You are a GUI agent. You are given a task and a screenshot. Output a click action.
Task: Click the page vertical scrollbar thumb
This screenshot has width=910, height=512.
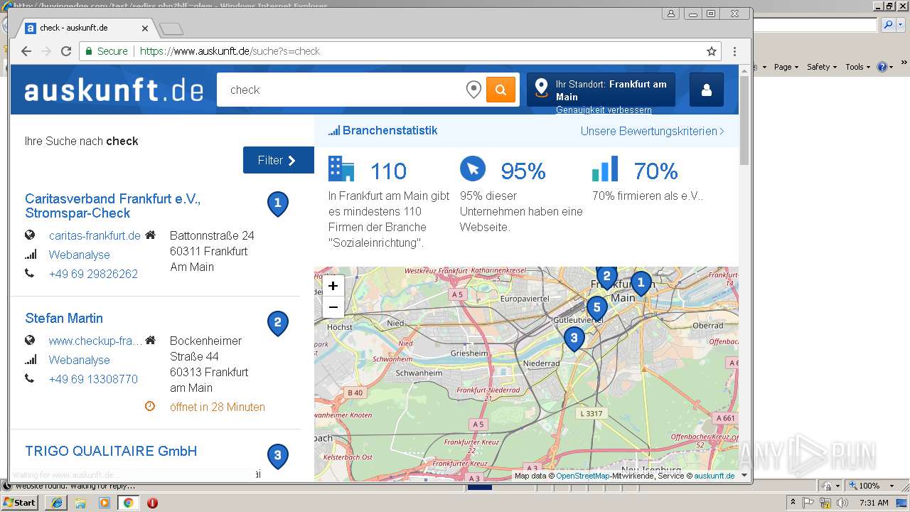pos(744,120)
